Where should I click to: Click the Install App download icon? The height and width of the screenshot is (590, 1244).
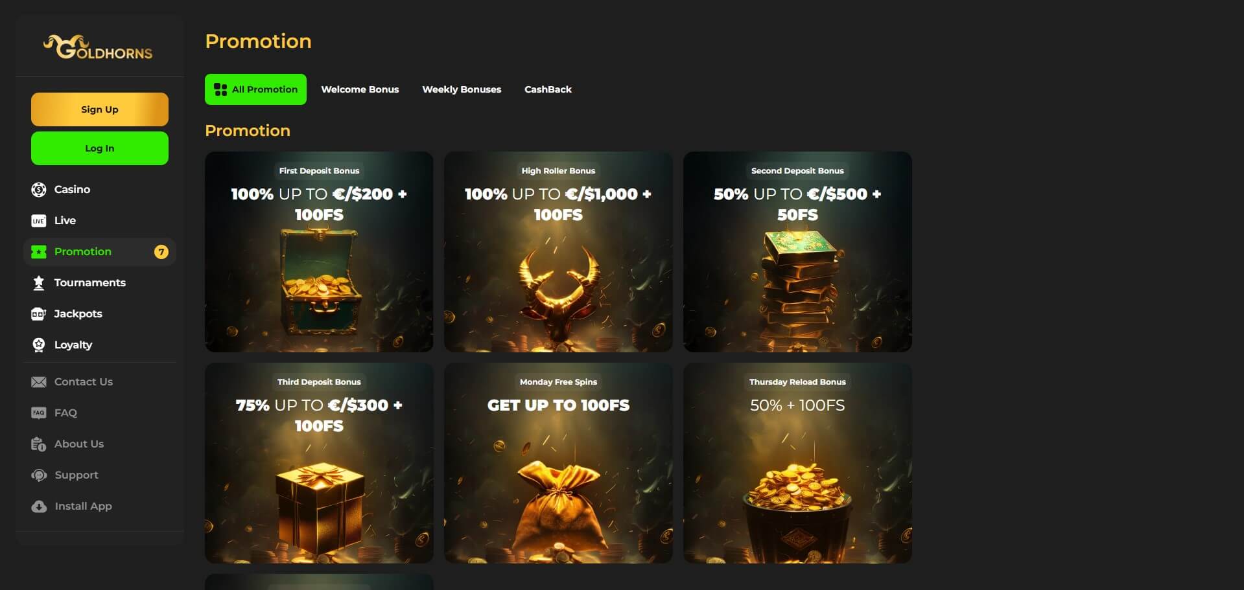click(39, 506)
